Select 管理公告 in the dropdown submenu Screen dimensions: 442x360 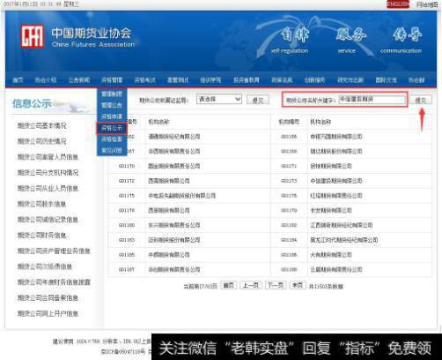tap(112, 105)
